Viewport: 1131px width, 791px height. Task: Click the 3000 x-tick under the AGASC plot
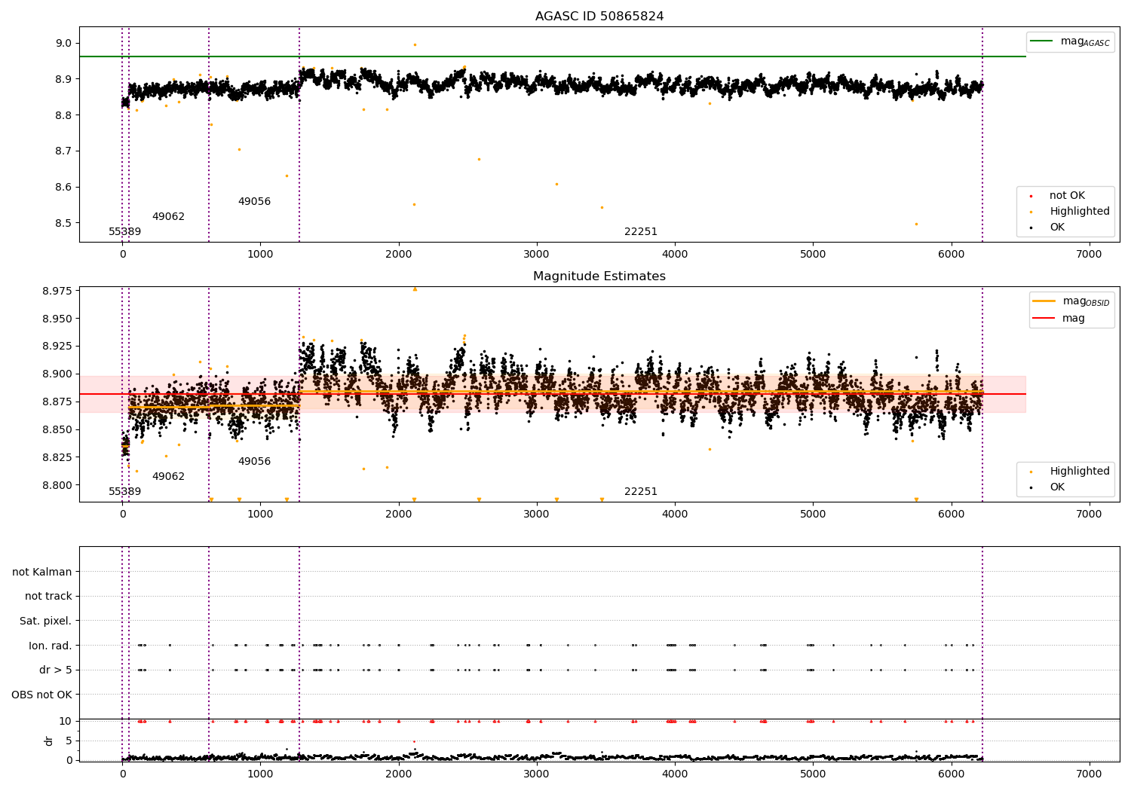pyautogui.click(x=537, y=254)
